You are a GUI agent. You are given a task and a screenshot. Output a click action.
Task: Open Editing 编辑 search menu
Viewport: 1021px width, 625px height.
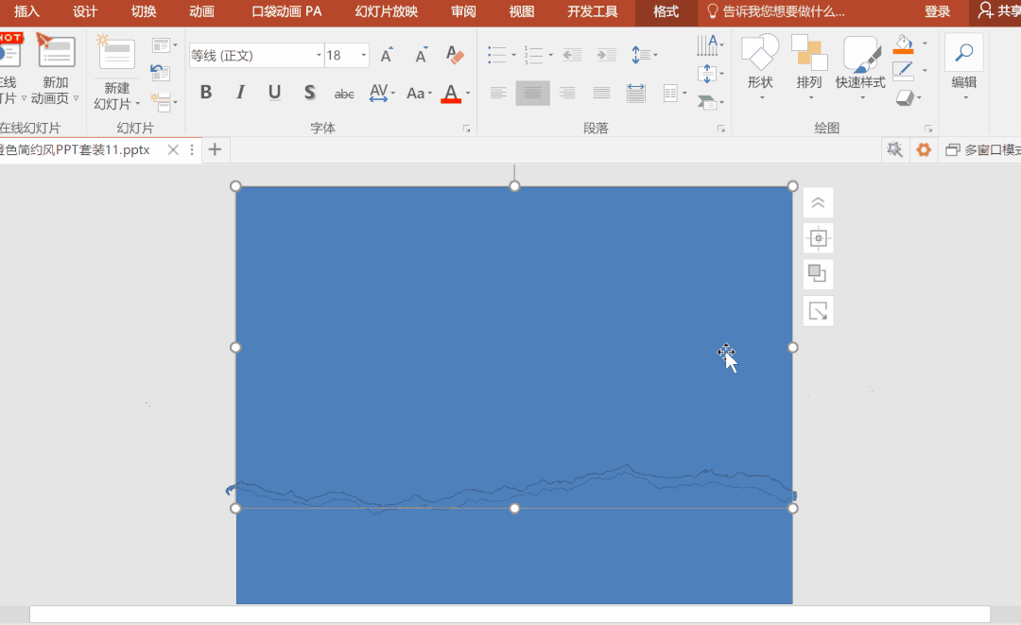click(963, 68)
